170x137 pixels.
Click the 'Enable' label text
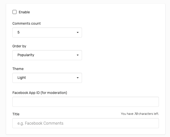pyautogui.click(x=24, y=12)
